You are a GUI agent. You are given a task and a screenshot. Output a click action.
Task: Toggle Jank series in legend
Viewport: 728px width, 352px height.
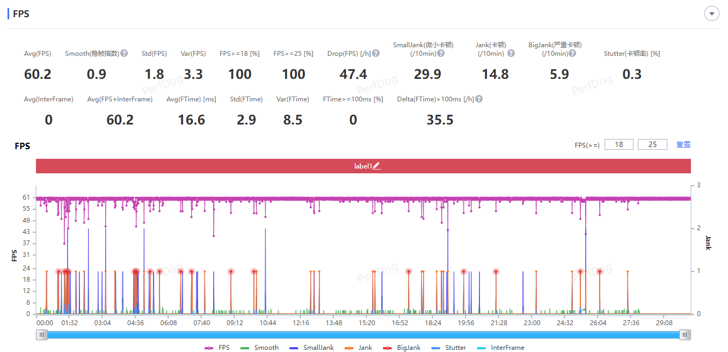coord(358,348)
